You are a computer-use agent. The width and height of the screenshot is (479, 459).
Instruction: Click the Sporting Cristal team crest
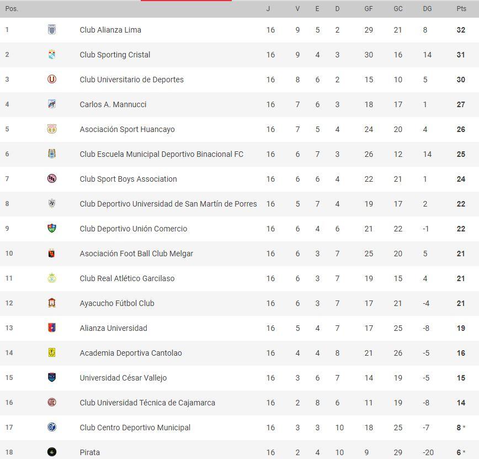(x=52, y=55)
